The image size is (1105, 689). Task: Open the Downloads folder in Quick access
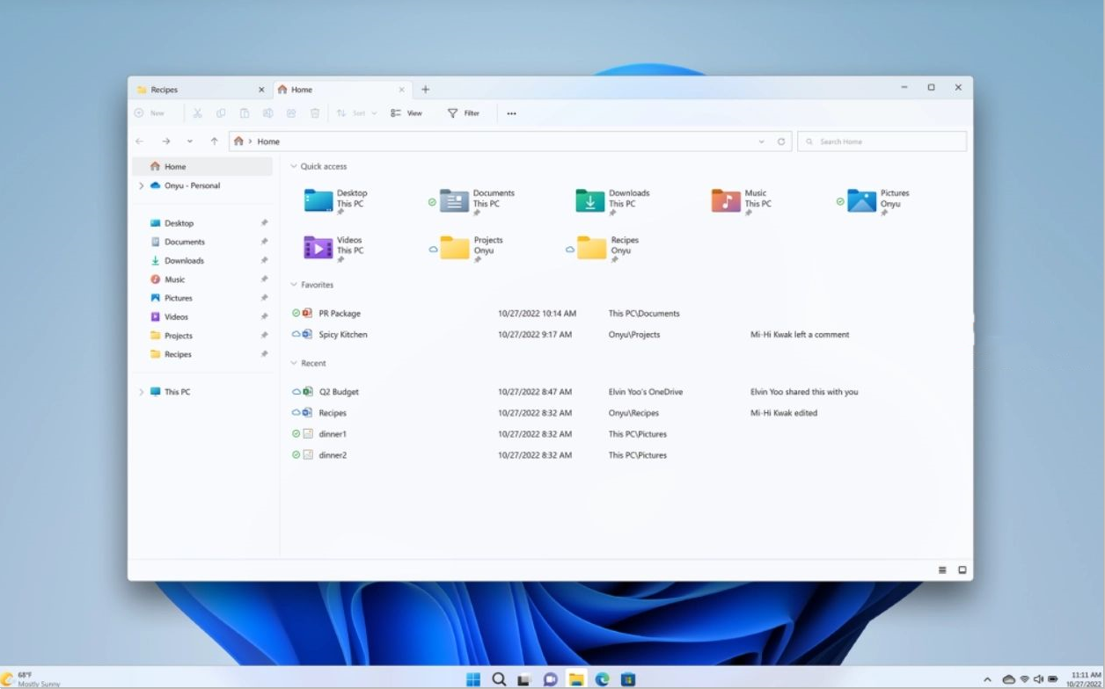coord(589,201)
